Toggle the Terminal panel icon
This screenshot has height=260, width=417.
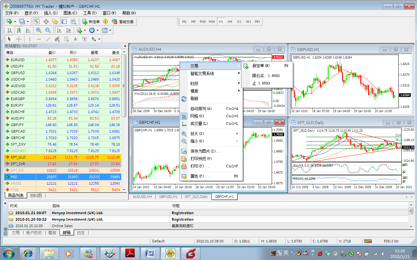point(64,21)
